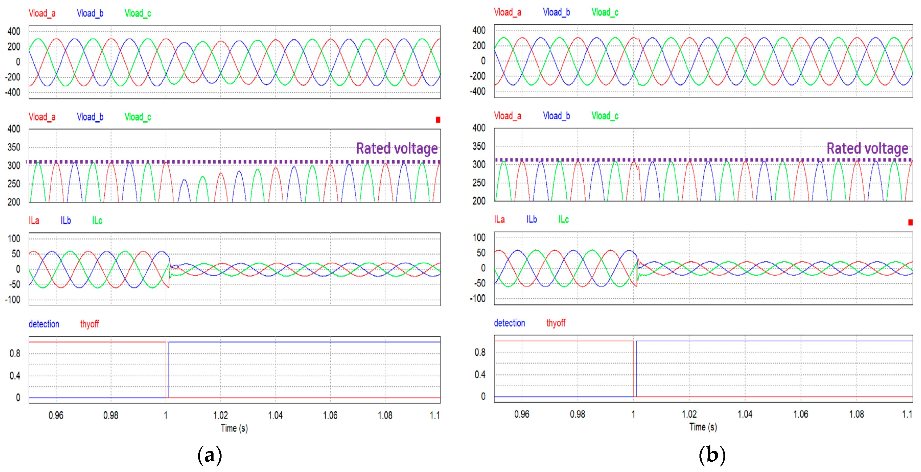Click Vload_b legend in panel (b) second plot
The width and height of the screenshot is (921, 472).
coord(556,116)
